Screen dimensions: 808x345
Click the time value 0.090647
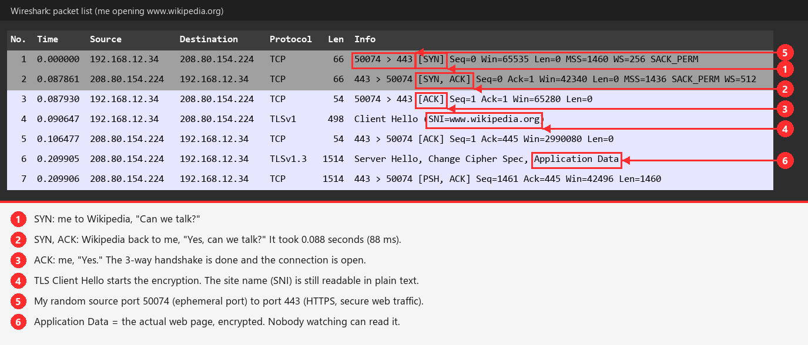tap(58, 119)
